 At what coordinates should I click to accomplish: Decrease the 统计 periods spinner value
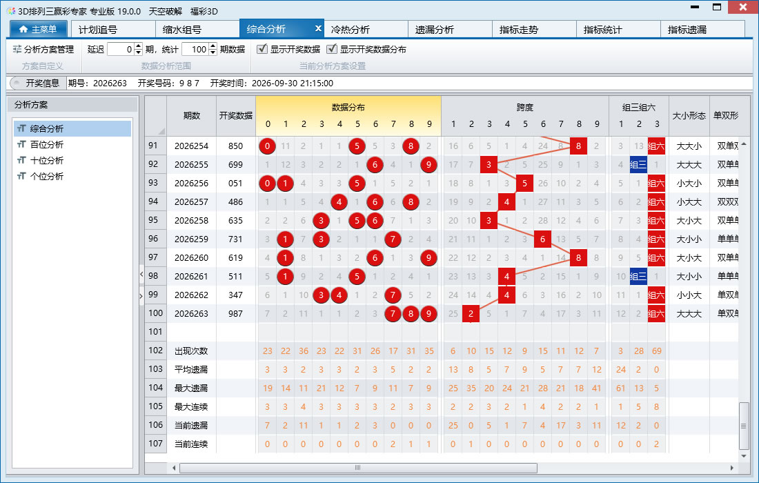point(213,52)
